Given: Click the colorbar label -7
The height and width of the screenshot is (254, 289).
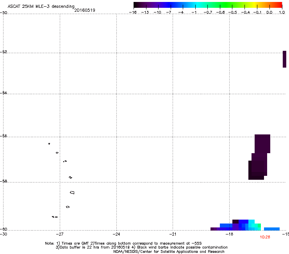Looking at the screenshot, I should (x=169, y=13).
